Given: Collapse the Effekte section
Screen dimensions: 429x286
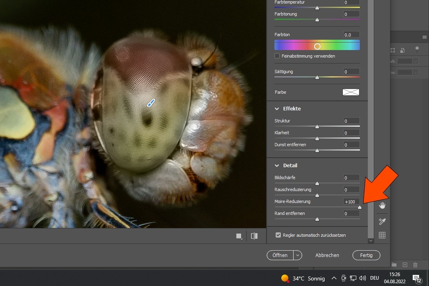Looking at the screenshot, I should [x=277, y=109].
